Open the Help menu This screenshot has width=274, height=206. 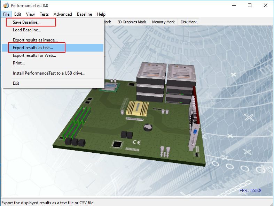coord(101,14)
